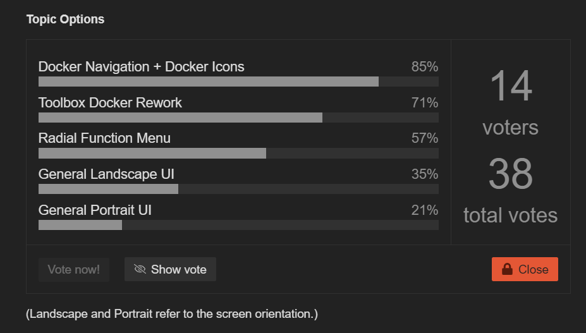The image size is (586, 333).
Task: Pick the Radial Function Menu option
Action: tap(104, 138)
